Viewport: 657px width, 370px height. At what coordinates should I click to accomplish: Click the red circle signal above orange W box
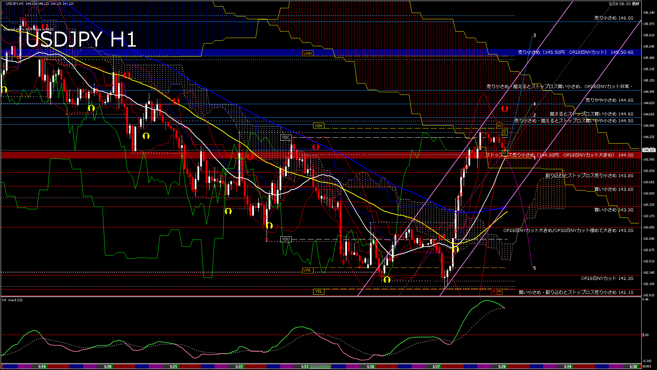pyautogui.click(x=505, y=109)
